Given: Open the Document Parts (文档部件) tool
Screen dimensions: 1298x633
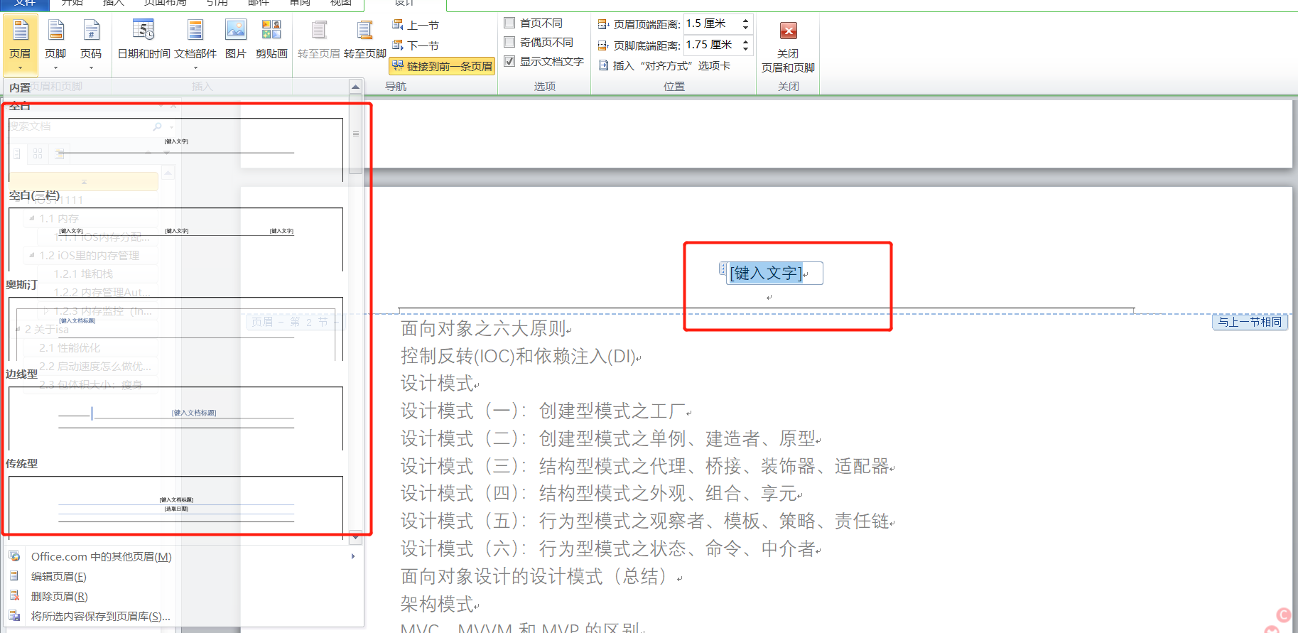Looking at the screenshot, I should (x=195, y=39).
